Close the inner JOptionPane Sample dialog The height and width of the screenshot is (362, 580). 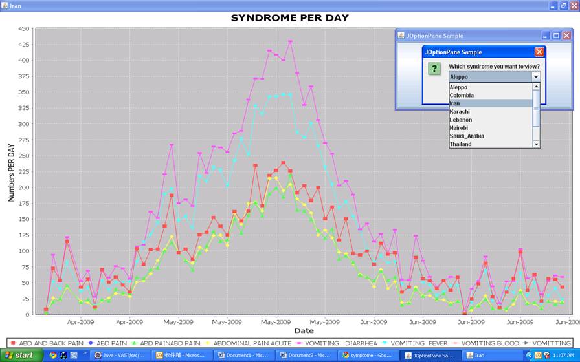pos(539,52)
